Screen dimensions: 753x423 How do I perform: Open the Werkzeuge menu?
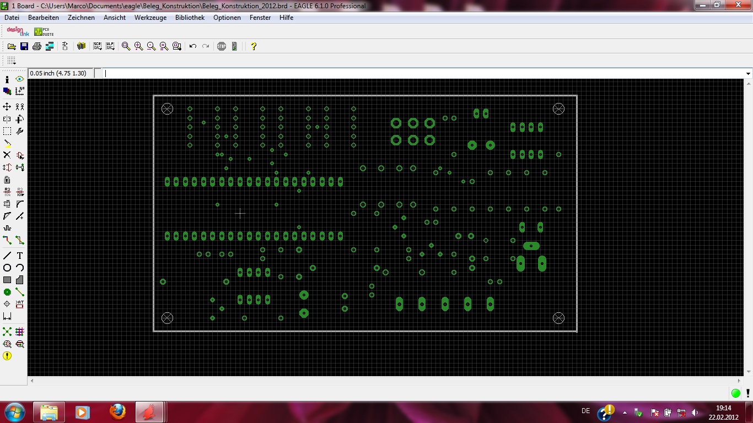150,18
